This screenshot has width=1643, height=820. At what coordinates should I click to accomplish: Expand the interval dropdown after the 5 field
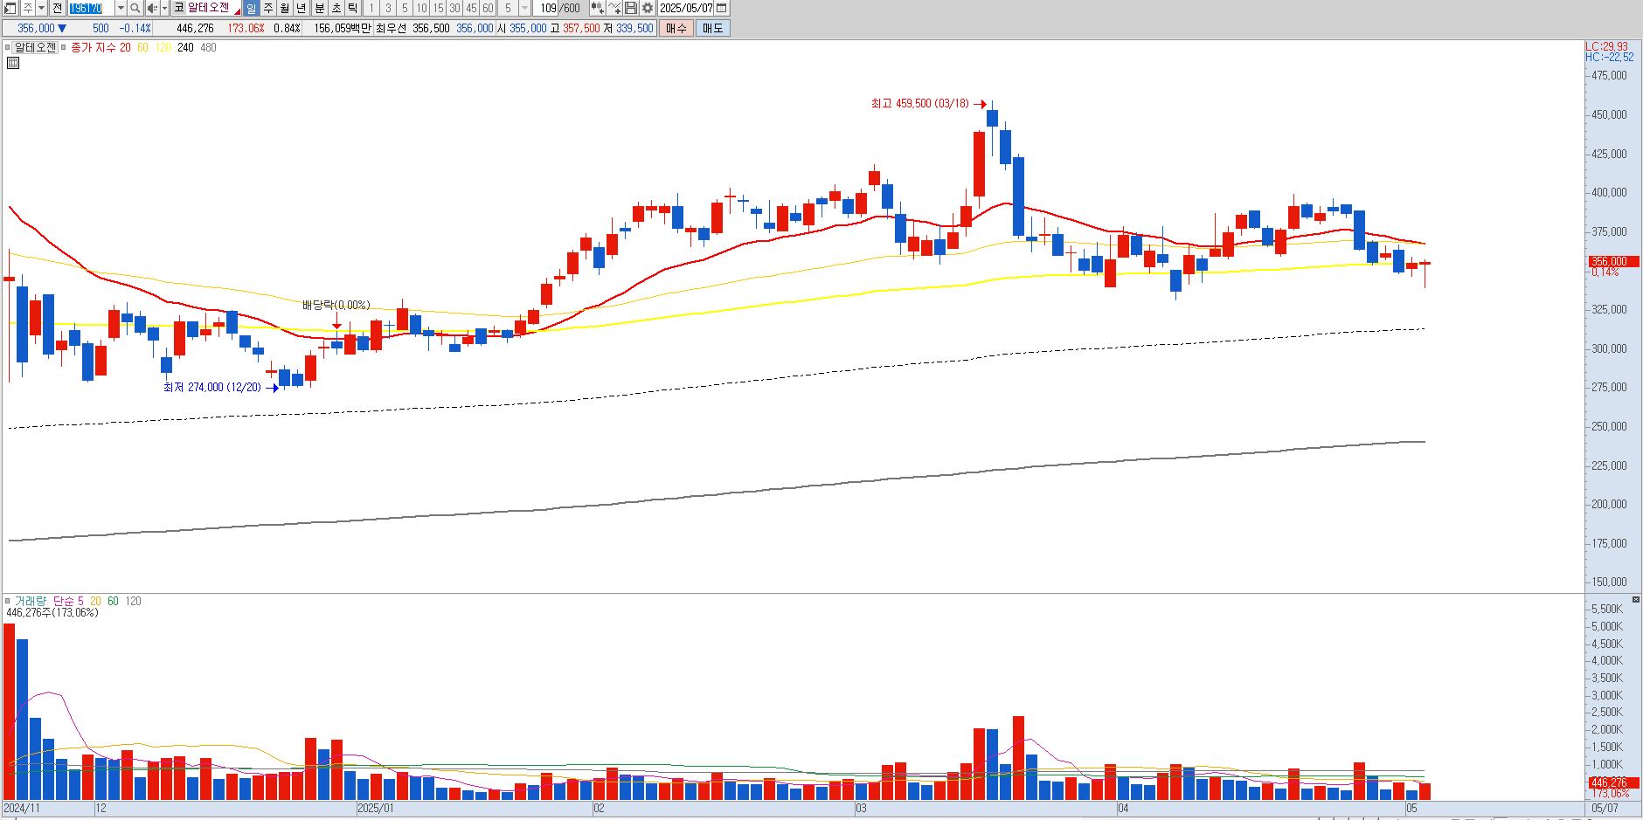pyautogui.click(x=525, y=8)
